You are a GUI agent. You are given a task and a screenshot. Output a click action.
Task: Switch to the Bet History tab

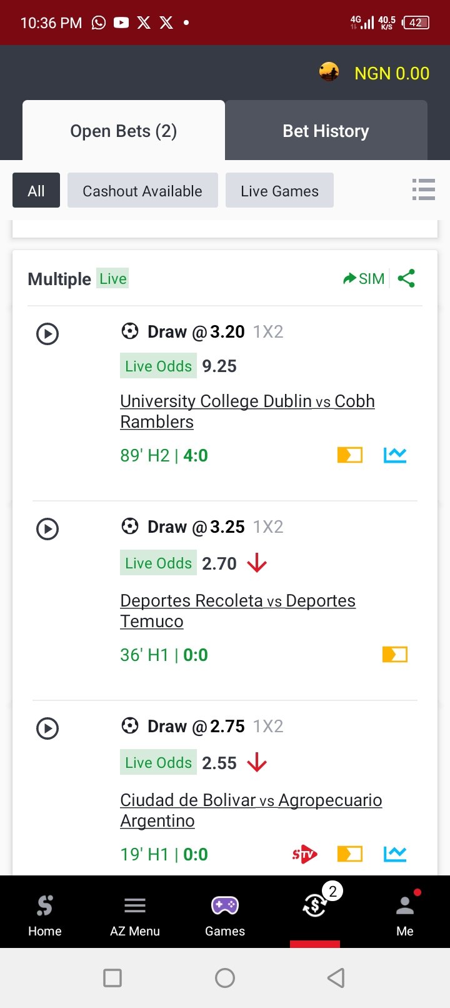[x=326, y=131]
